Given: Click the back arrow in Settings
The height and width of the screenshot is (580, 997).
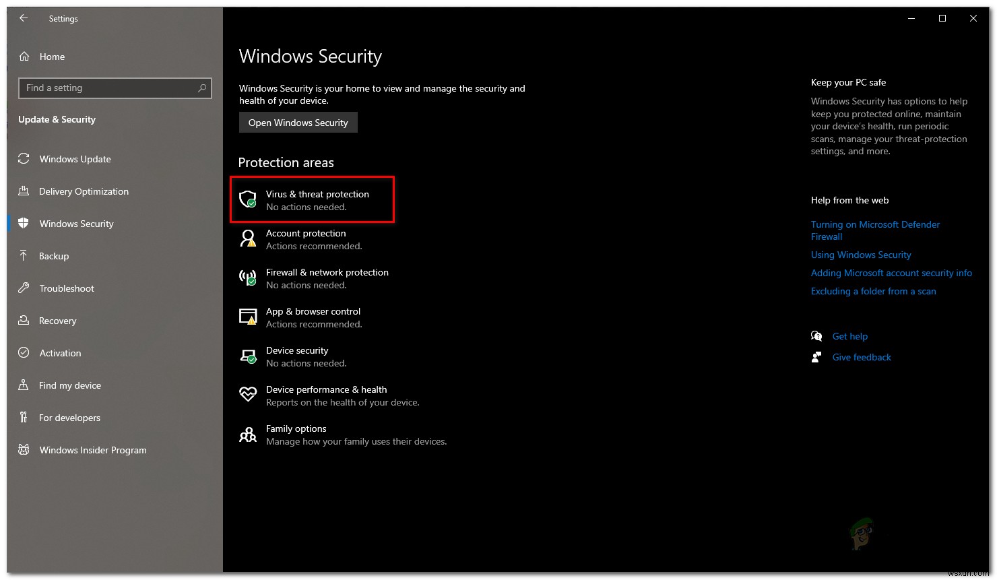Looking at the screenshot, I should (23, 18).
